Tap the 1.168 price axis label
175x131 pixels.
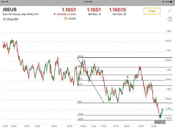click(168, 31)
